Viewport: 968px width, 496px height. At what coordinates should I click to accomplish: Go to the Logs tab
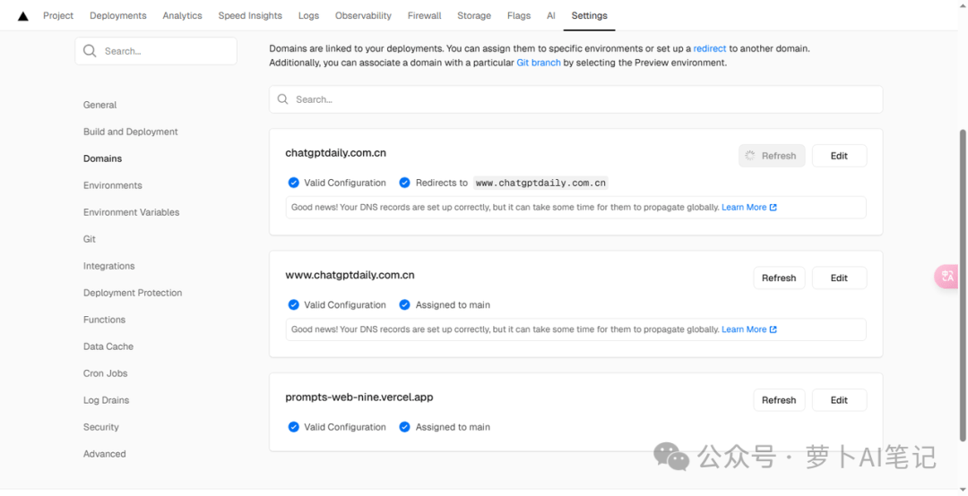[x=308, y=15]
